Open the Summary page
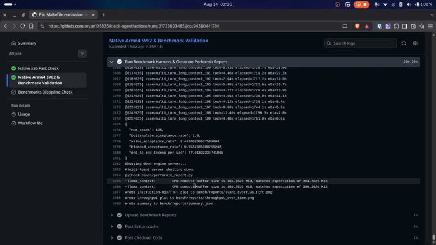This screenshot has width=436, height=245. point(27,43)
